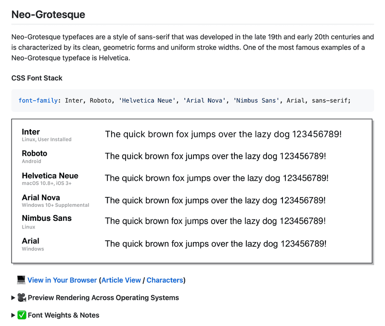Image resolution: width=385 pixels, height=326 pixels.
Task: Click the Neo-Grotesque heading
Action: 48,14
